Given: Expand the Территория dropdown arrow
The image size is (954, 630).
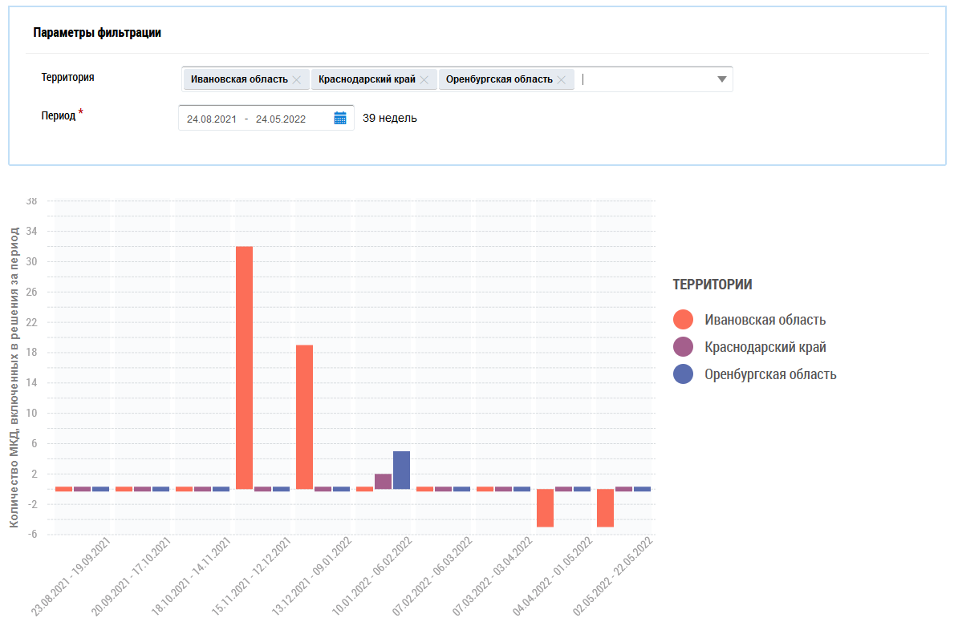Looking at the screenshot, I should (x=721, y=79).
